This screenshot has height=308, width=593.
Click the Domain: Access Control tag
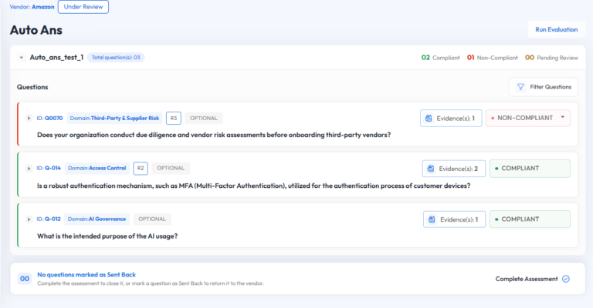[97, 168]
